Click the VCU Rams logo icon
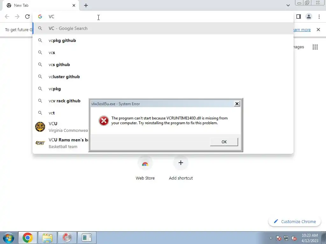326x244 pixels. 40,143
